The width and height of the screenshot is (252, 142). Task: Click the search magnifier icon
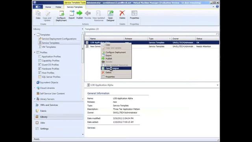[217, 34]
